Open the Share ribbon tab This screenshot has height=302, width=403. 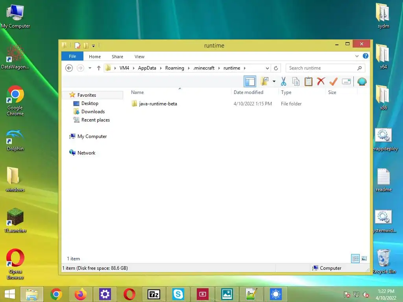coord(117,57)
